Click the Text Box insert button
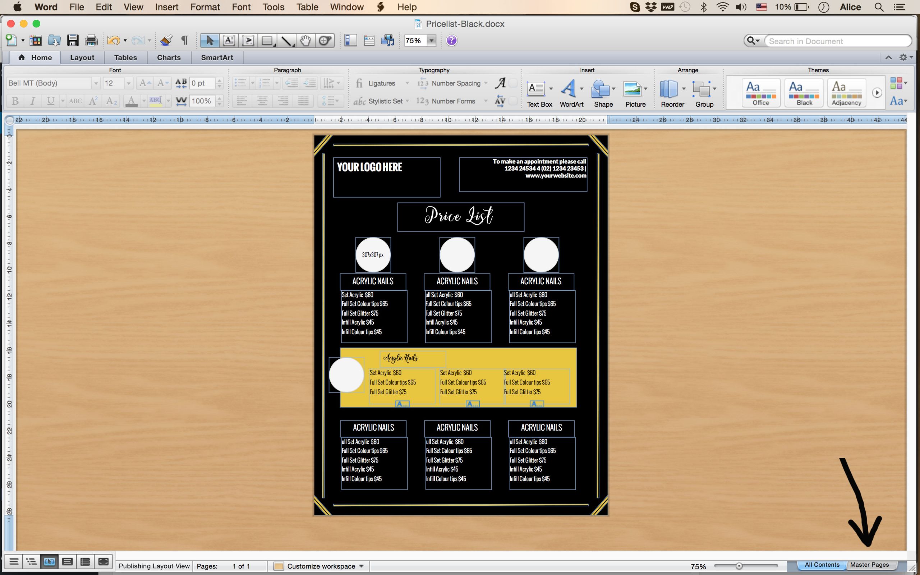This screenshot has width=920, height=575. [539, 93]
